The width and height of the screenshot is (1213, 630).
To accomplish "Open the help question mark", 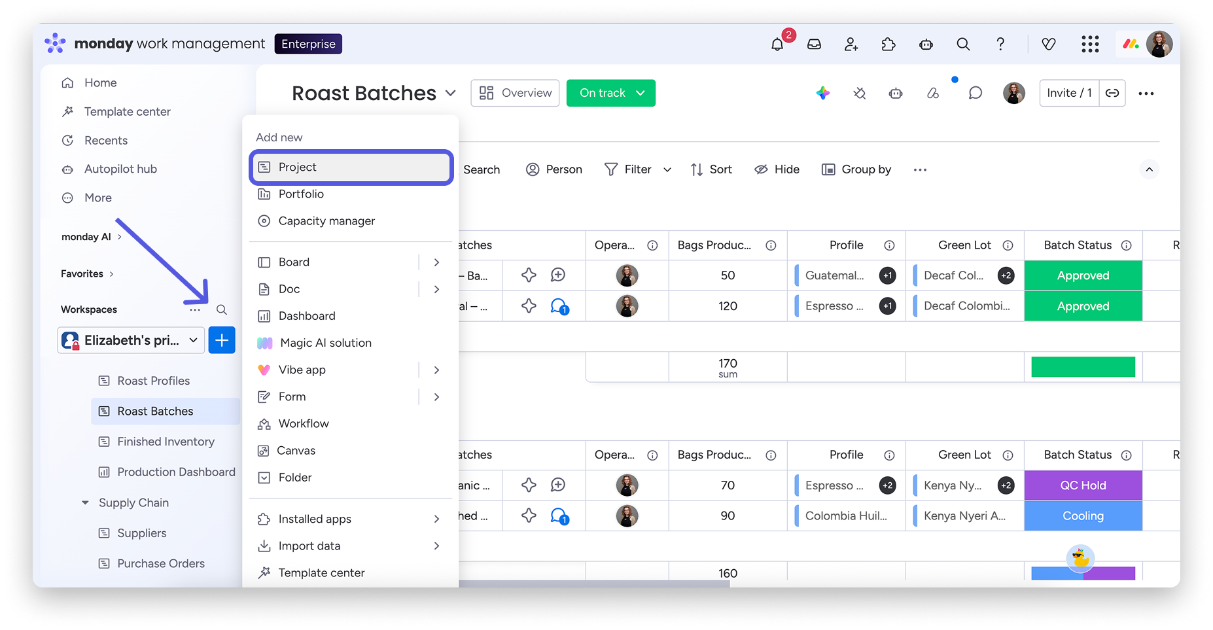I will (x=1000, y=44).
